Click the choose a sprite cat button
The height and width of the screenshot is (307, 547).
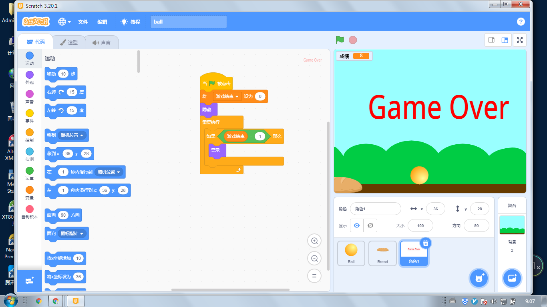tap(479, 278)
